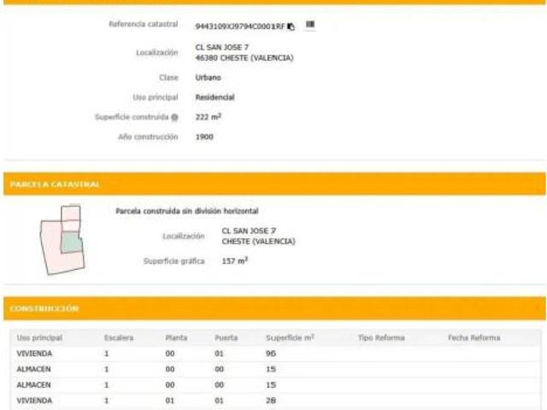Click the 'Escalera' column header
547x410 pixels.
[x=119, y=337]
